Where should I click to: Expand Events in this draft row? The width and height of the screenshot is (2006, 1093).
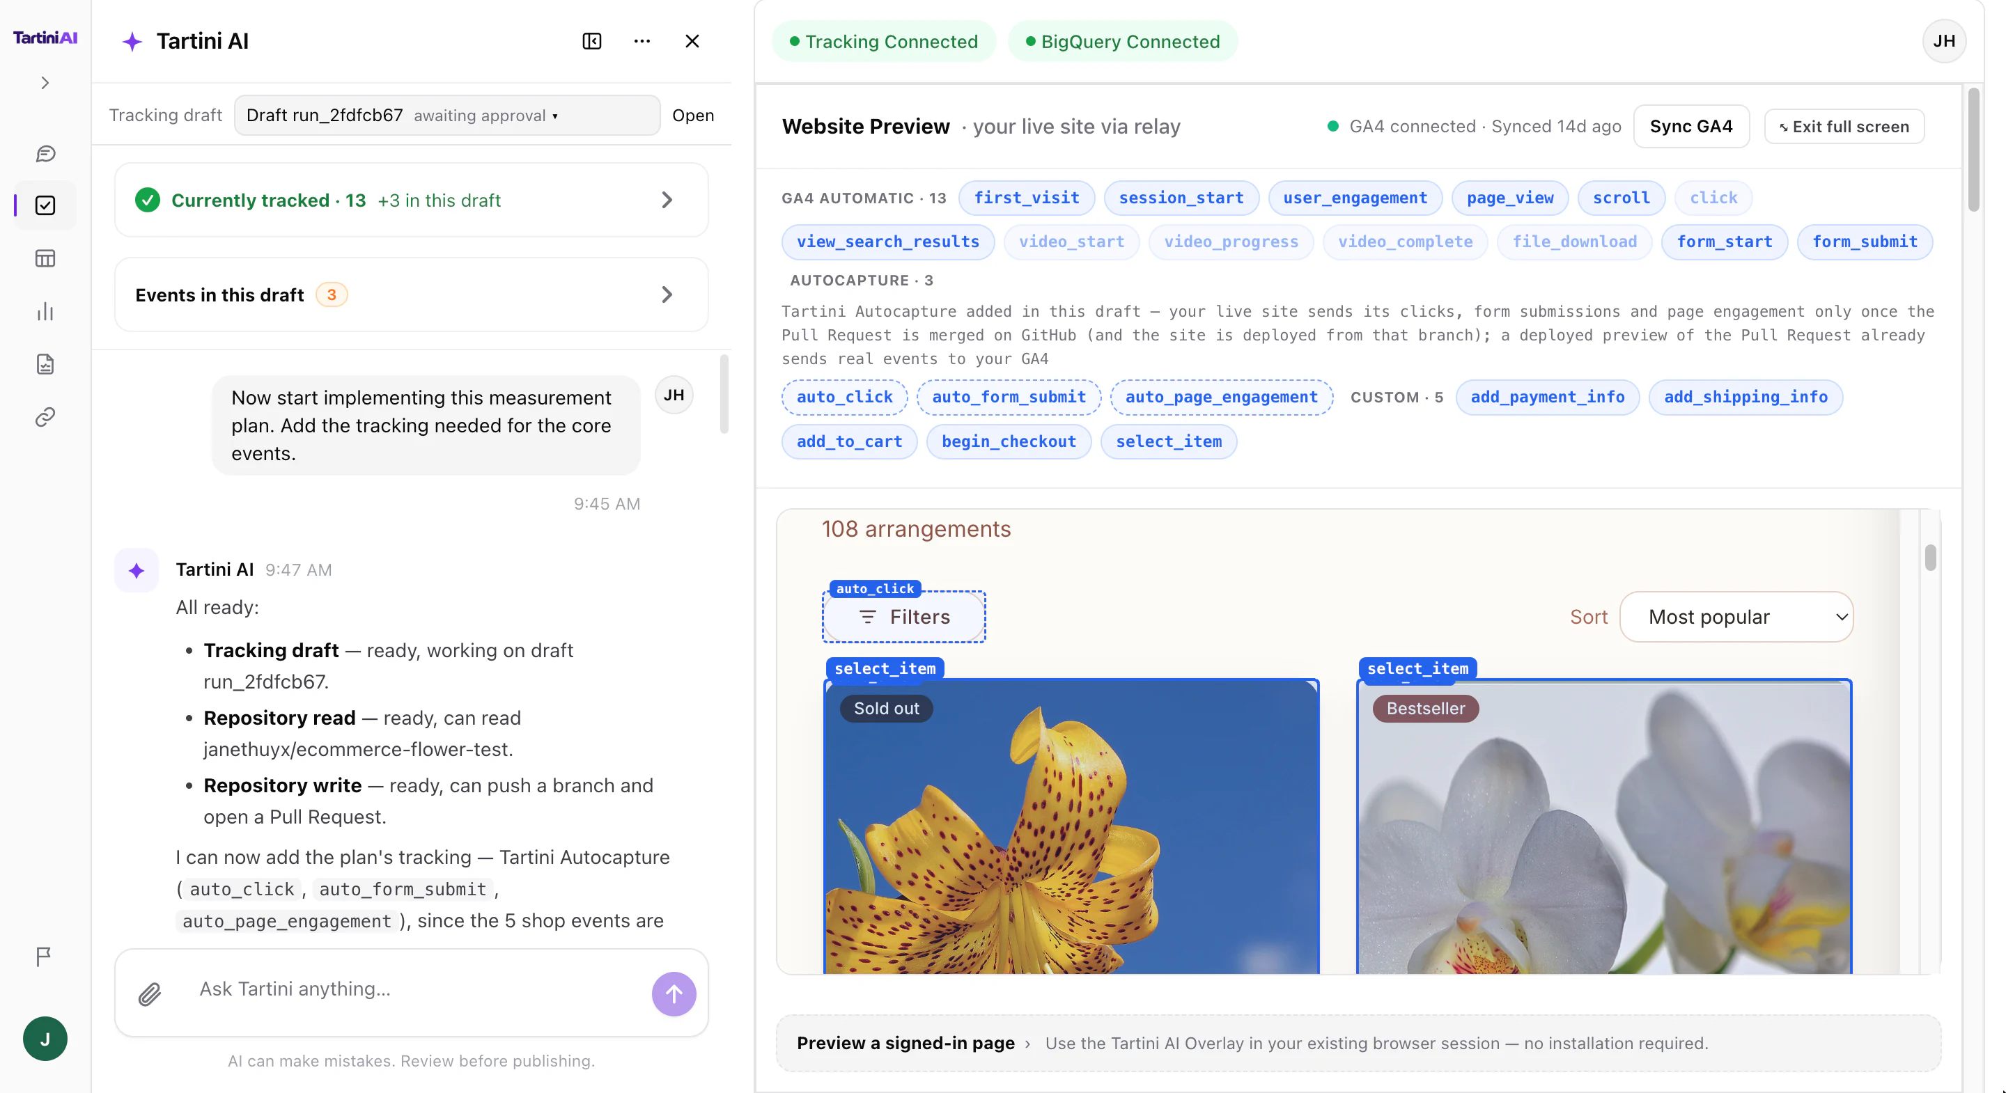click(x=411, y=295)
